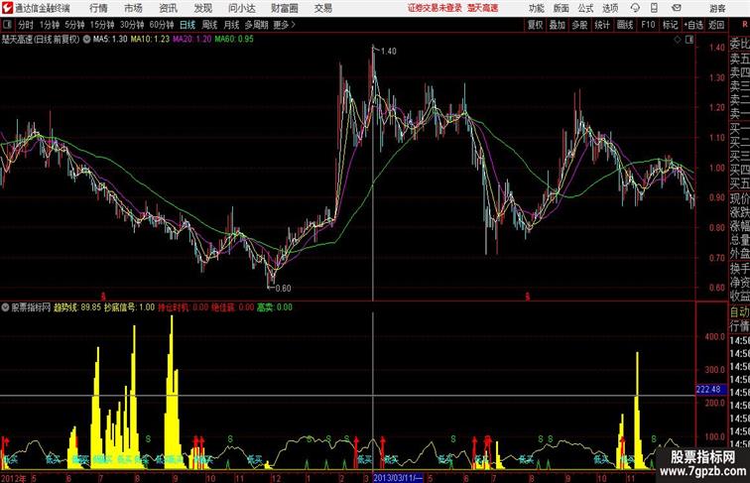The height and width of the screenshot is (483, 750).
Task: Click the 自动 label in right panel
Action: click(x=739, y=311)
